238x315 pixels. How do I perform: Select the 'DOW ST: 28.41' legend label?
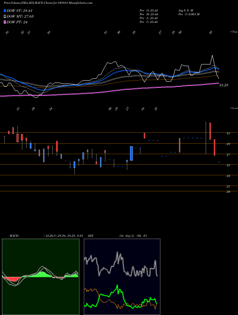(20, 10)
